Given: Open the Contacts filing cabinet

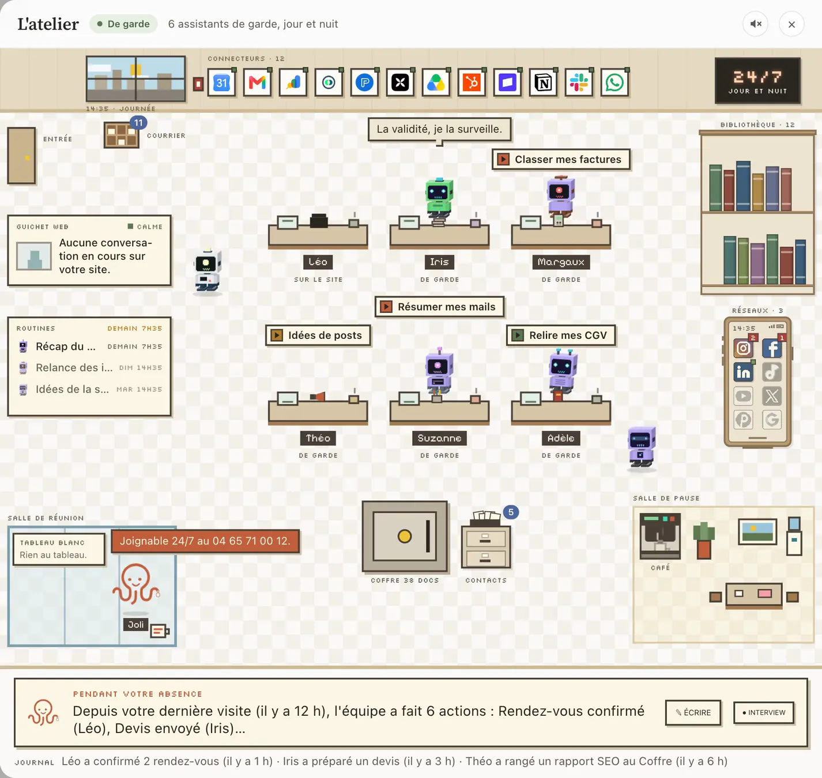Looking at the screenshot, I should point(485,541).
